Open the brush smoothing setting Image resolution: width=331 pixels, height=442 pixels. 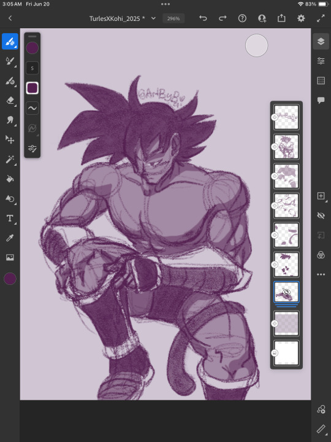click(x=32, y=108)
